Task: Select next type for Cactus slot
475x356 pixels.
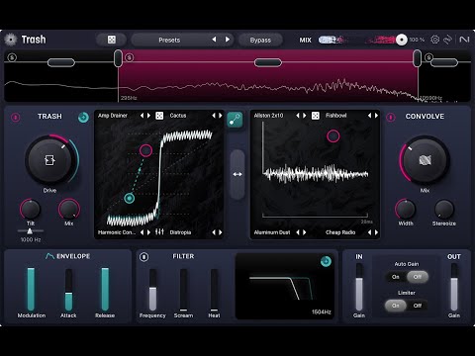Action: [221, 116]
